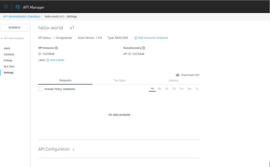The height and width of the screenshot is (167, 270).
Task: Click the info icon beside Autodiscovery
Action: (x=144, y=48)
